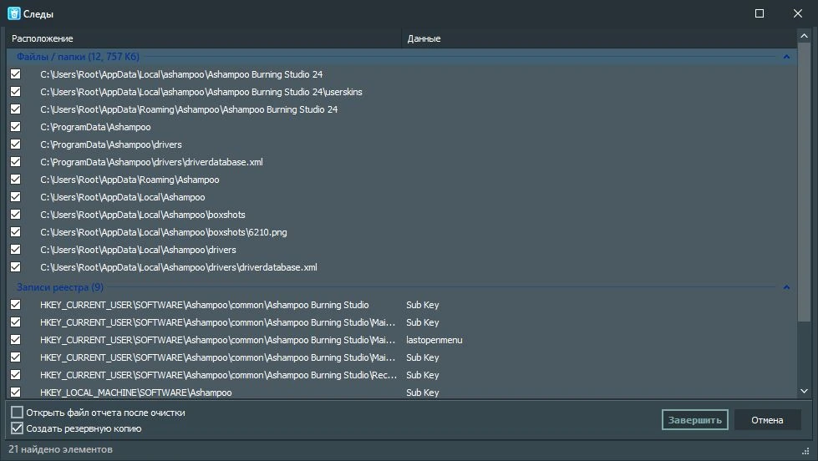Viewport: 818px width, 461px height.
Task: Maximize the Следы window
Action: tap(760, 13)
